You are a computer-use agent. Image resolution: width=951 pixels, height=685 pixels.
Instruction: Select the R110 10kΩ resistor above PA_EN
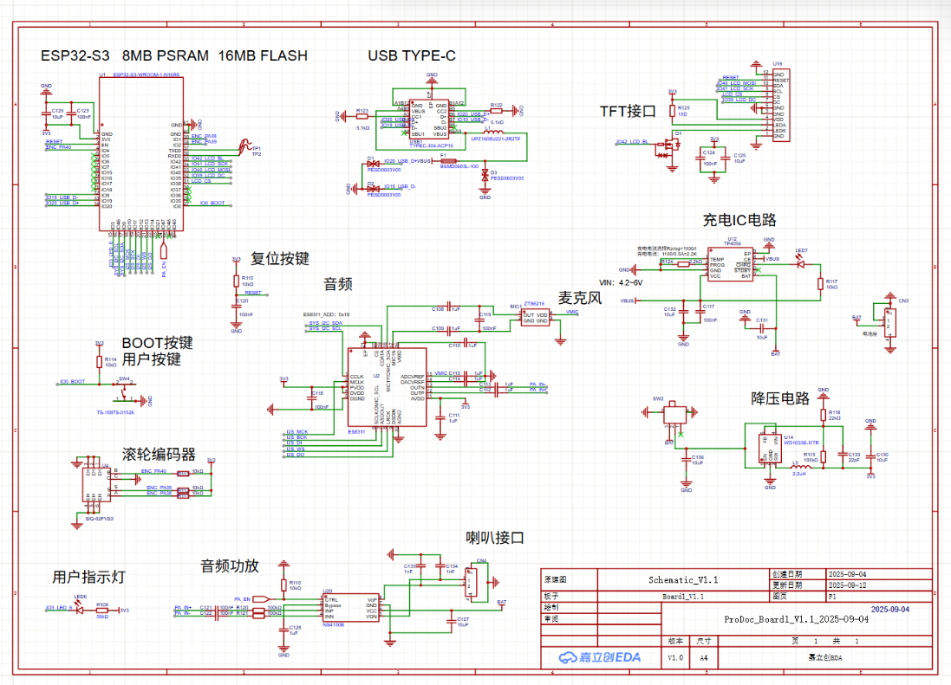click(x=283, y=585)
